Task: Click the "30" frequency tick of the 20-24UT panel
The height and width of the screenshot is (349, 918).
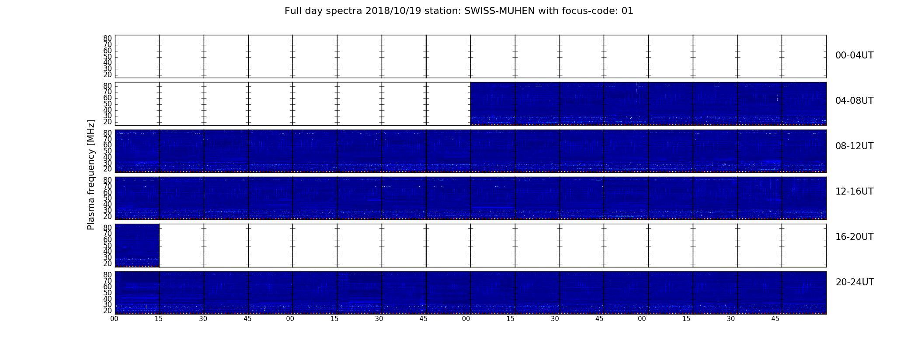Action: [108, 305]
